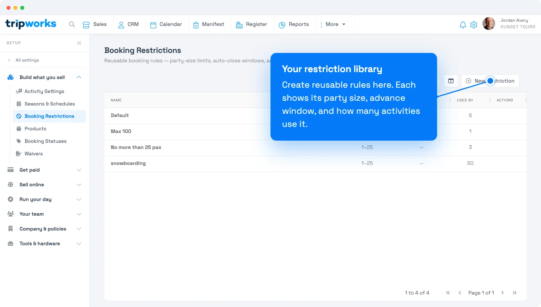Select Booking Restrictions in sidebar
The height and width of the screenshot is (307, 541).
[x=49, y=116]
